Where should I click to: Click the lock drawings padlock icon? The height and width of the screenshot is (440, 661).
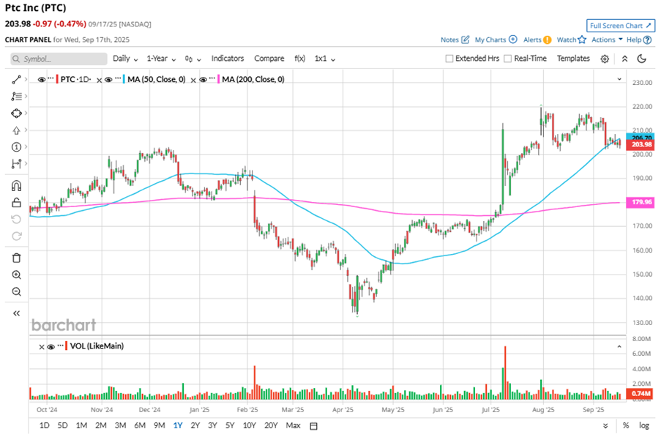coord(16,203)
